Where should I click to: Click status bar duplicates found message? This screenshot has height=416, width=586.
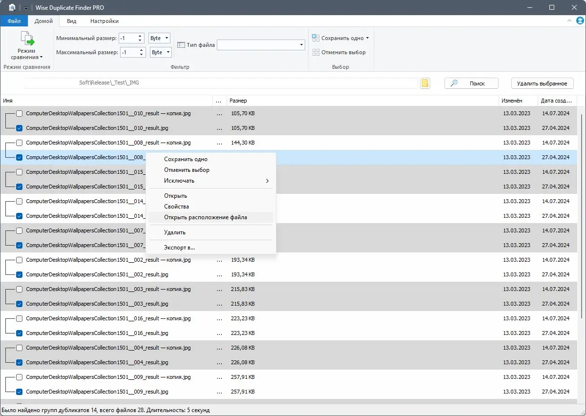(105, 410)
